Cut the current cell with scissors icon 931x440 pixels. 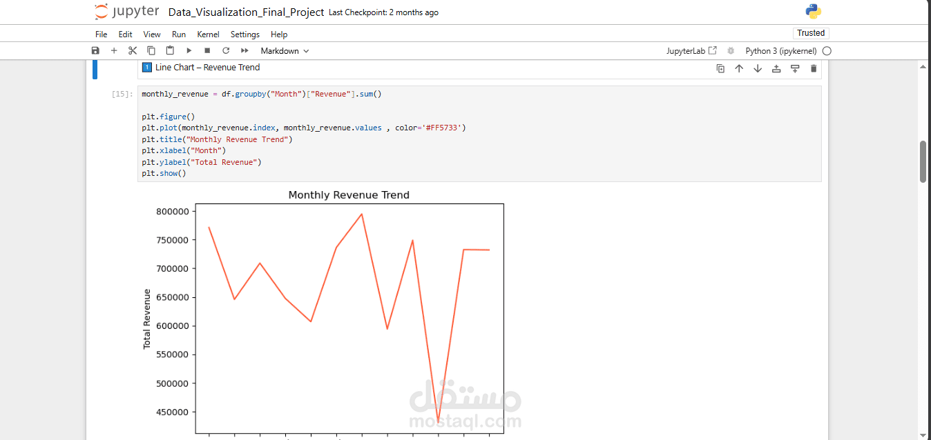coord(132,50)
